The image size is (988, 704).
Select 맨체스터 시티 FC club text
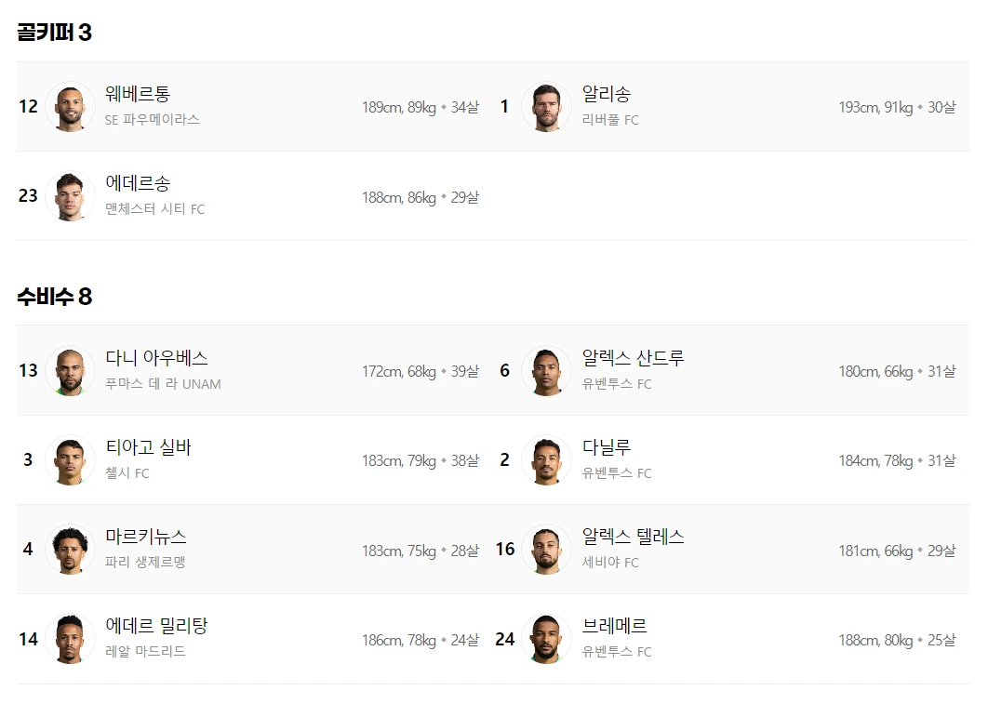155,209
